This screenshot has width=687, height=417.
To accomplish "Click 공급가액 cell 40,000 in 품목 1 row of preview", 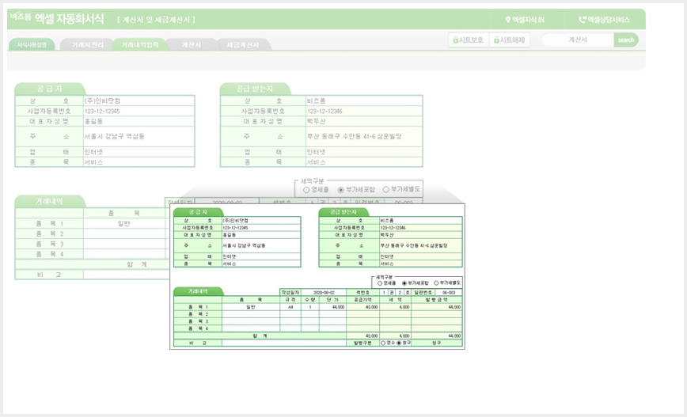I will 362,307.
